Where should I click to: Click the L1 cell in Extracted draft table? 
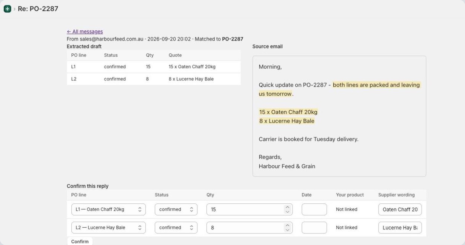click(73, 67)
